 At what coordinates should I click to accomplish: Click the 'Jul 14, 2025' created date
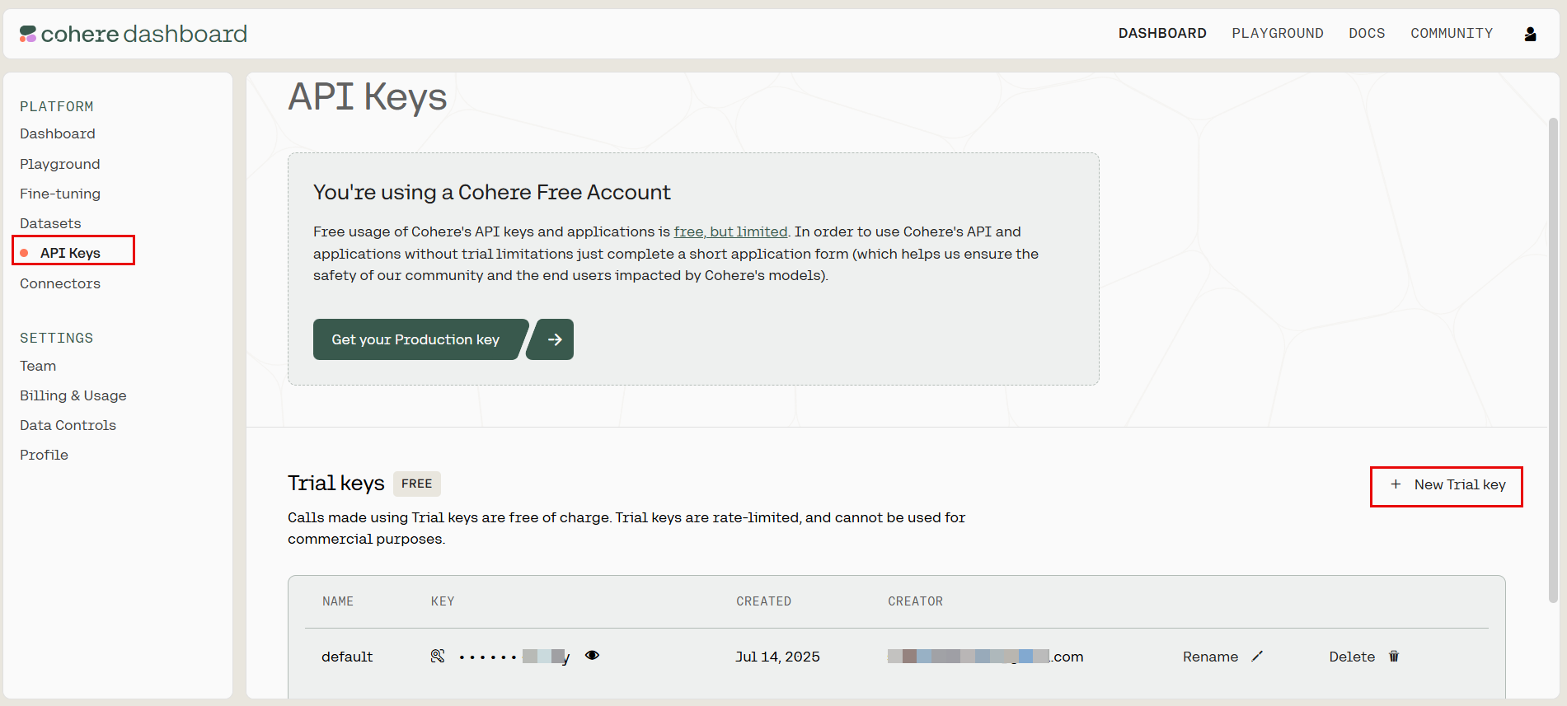click(777, 657)
